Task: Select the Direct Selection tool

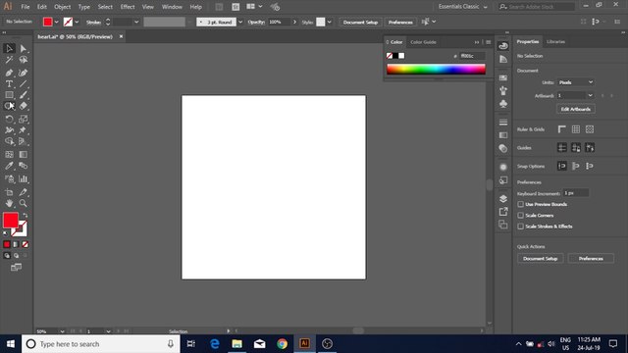Action: [24, 48]
